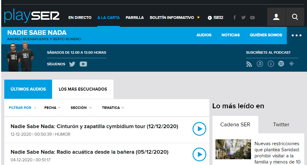
Task: Open the header Twitter icon
Action: [243, 18]
